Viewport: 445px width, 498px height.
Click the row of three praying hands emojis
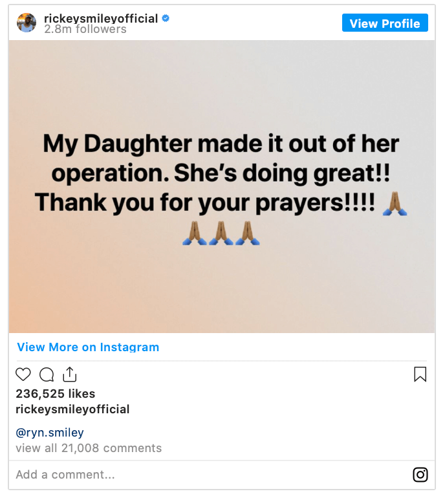pos(221,233)
